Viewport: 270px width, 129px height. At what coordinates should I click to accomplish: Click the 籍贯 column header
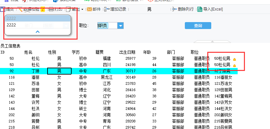click(x=100, y=52)
